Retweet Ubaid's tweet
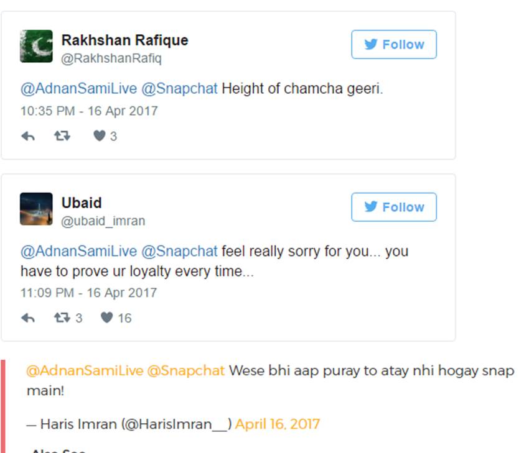The image size is (529, 453). [62, 318]
